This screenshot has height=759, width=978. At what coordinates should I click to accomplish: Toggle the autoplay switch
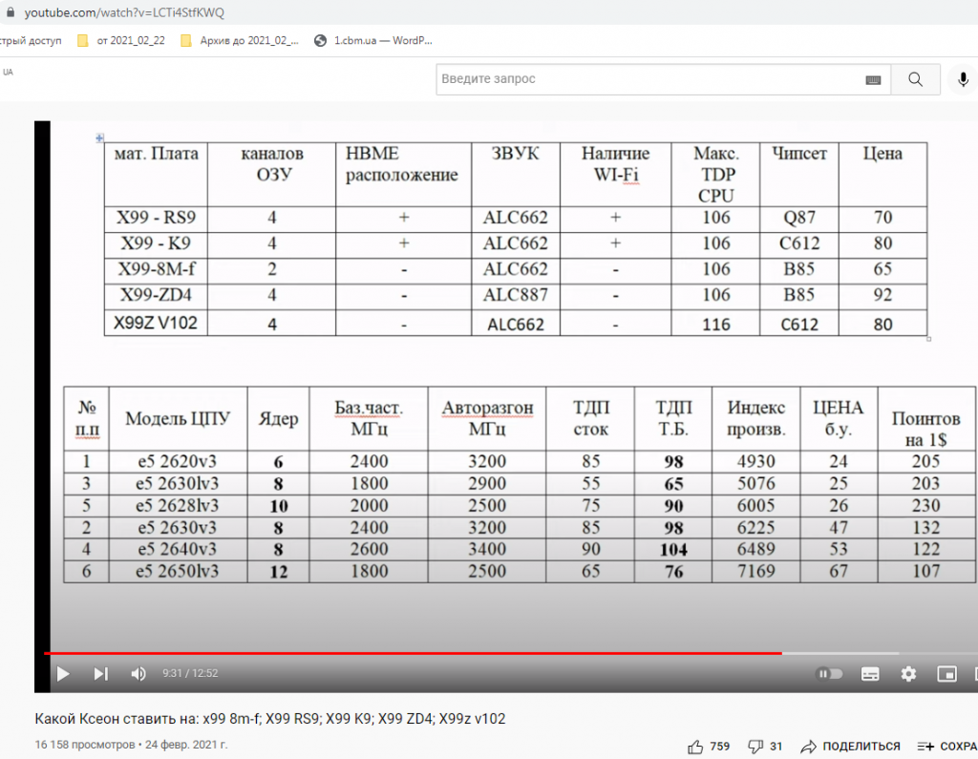[x=829, y=674]
